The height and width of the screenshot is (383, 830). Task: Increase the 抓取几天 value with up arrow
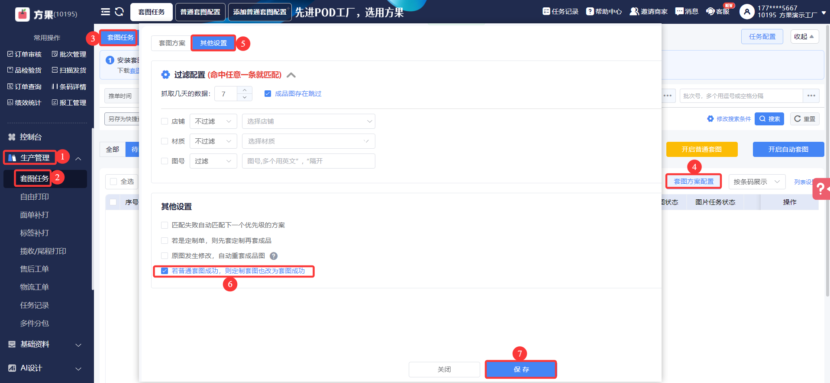[x=245, y=90]
